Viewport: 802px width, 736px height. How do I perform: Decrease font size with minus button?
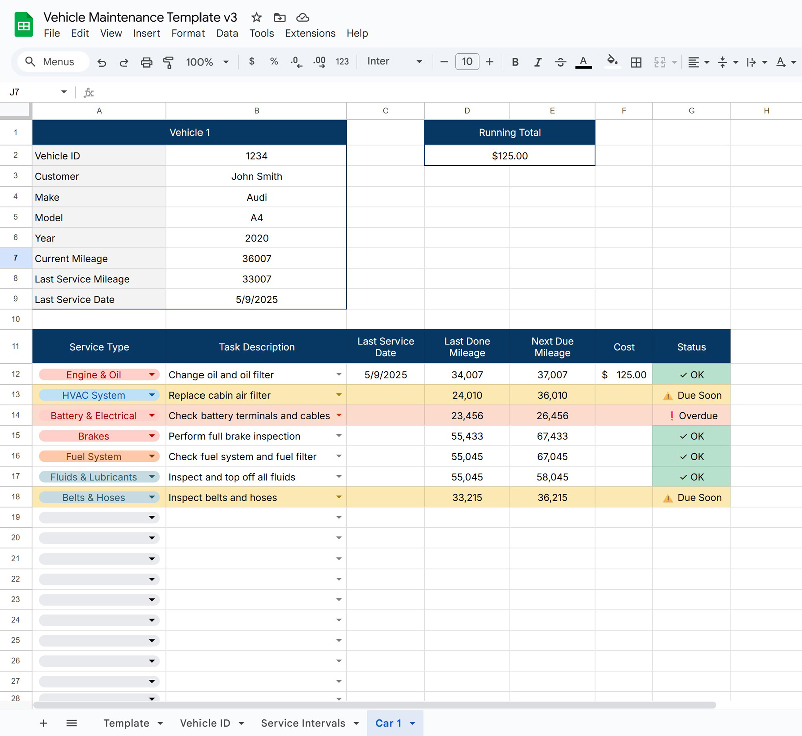tap(444, 62)
